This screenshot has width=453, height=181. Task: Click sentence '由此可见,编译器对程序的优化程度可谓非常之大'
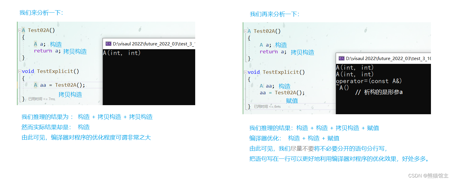click(x=86, y=137)
